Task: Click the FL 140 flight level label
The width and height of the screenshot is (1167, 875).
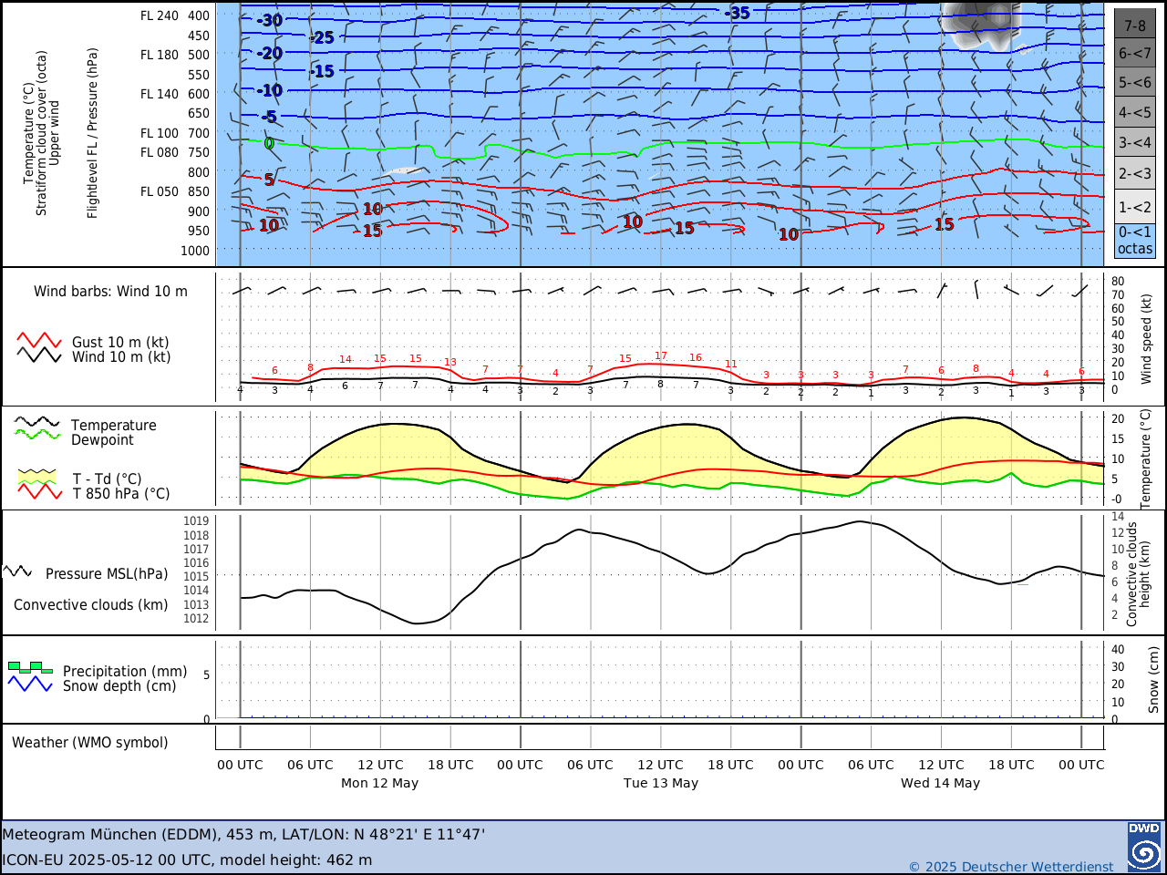Action: (x=160, y=94)
